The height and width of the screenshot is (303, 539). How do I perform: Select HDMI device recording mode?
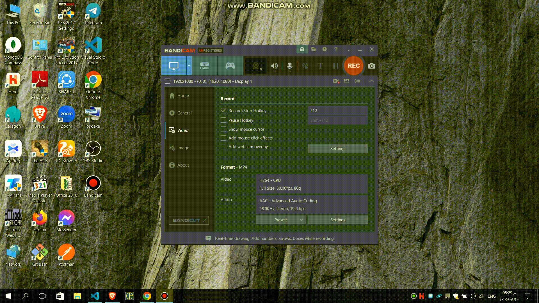click(204, 66)
